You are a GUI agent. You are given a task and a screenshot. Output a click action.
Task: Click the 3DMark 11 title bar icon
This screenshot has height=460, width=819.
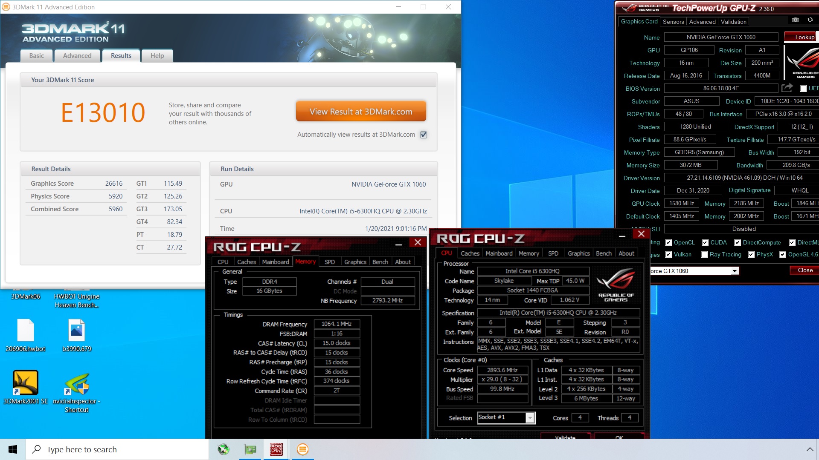point(6,7)
